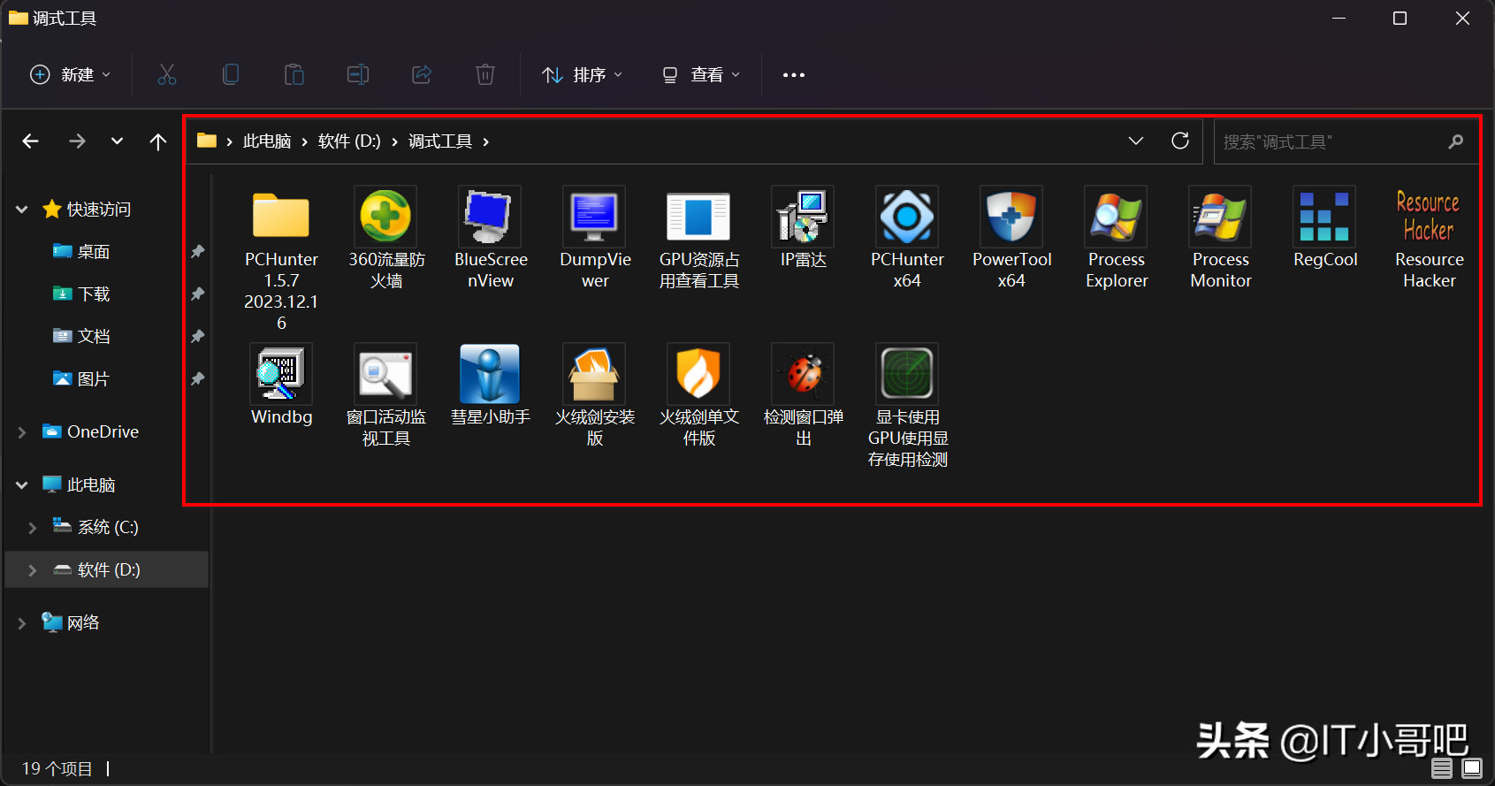Select the Process Explorer icon
This screenshot has height=786, width=1495.
click(x=1116, y=217)
